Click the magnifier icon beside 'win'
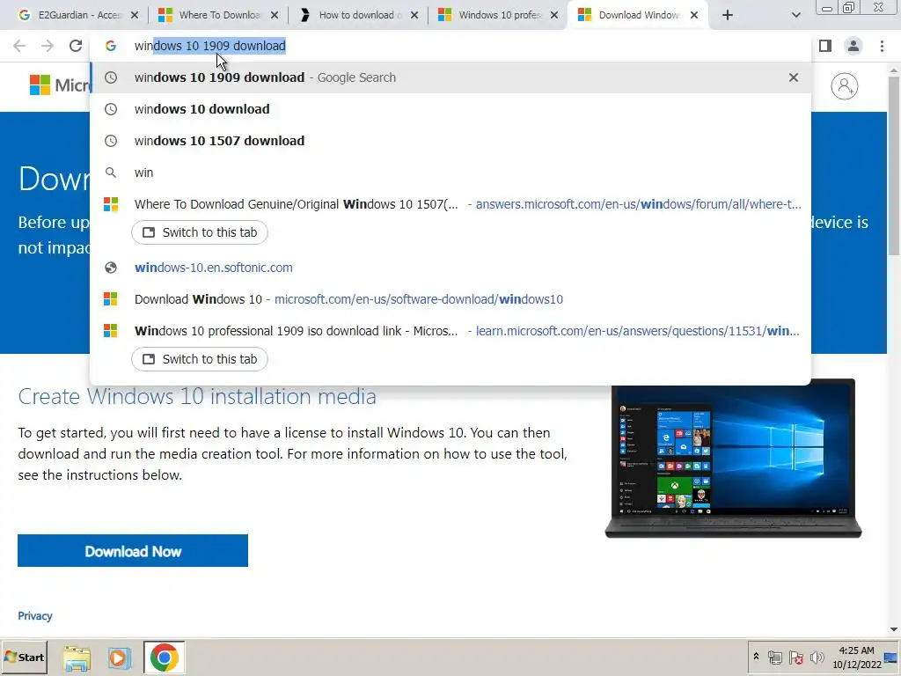The width and height of the screenshot is (901, 676). (111, 173)
